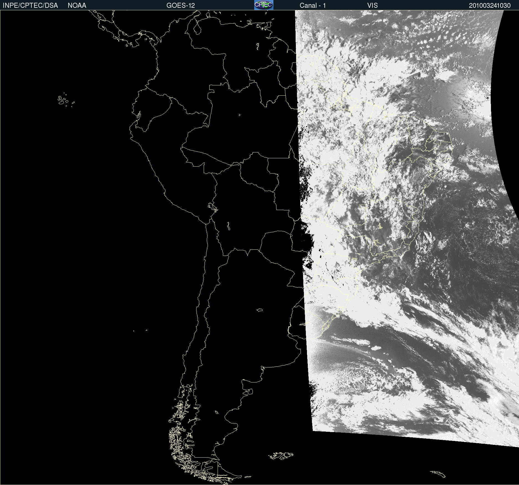Click the CPTEC logo in header

(264, 5)
